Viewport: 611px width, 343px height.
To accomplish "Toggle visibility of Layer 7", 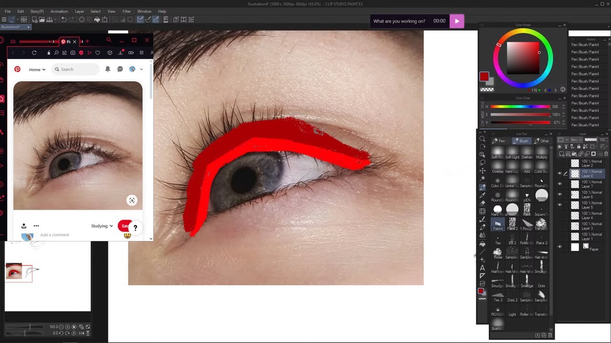I will click(559, 184).
